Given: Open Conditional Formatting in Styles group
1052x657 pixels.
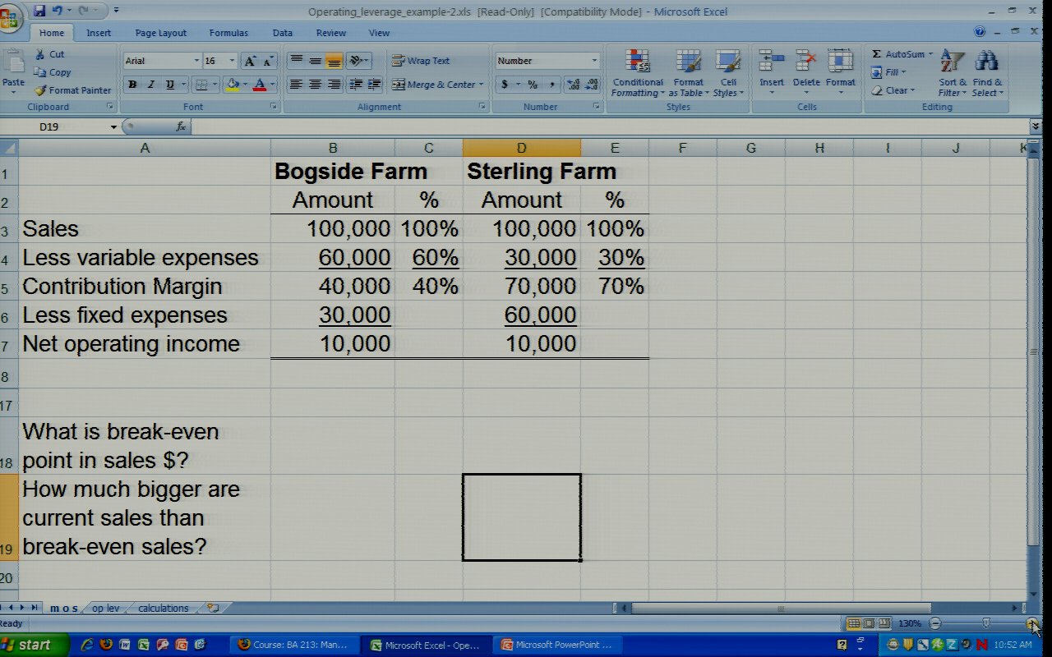Looking at the screenshot, I should 637,74.
